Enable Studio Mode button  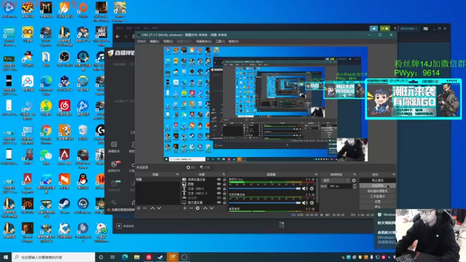click(x=377, y=196)
